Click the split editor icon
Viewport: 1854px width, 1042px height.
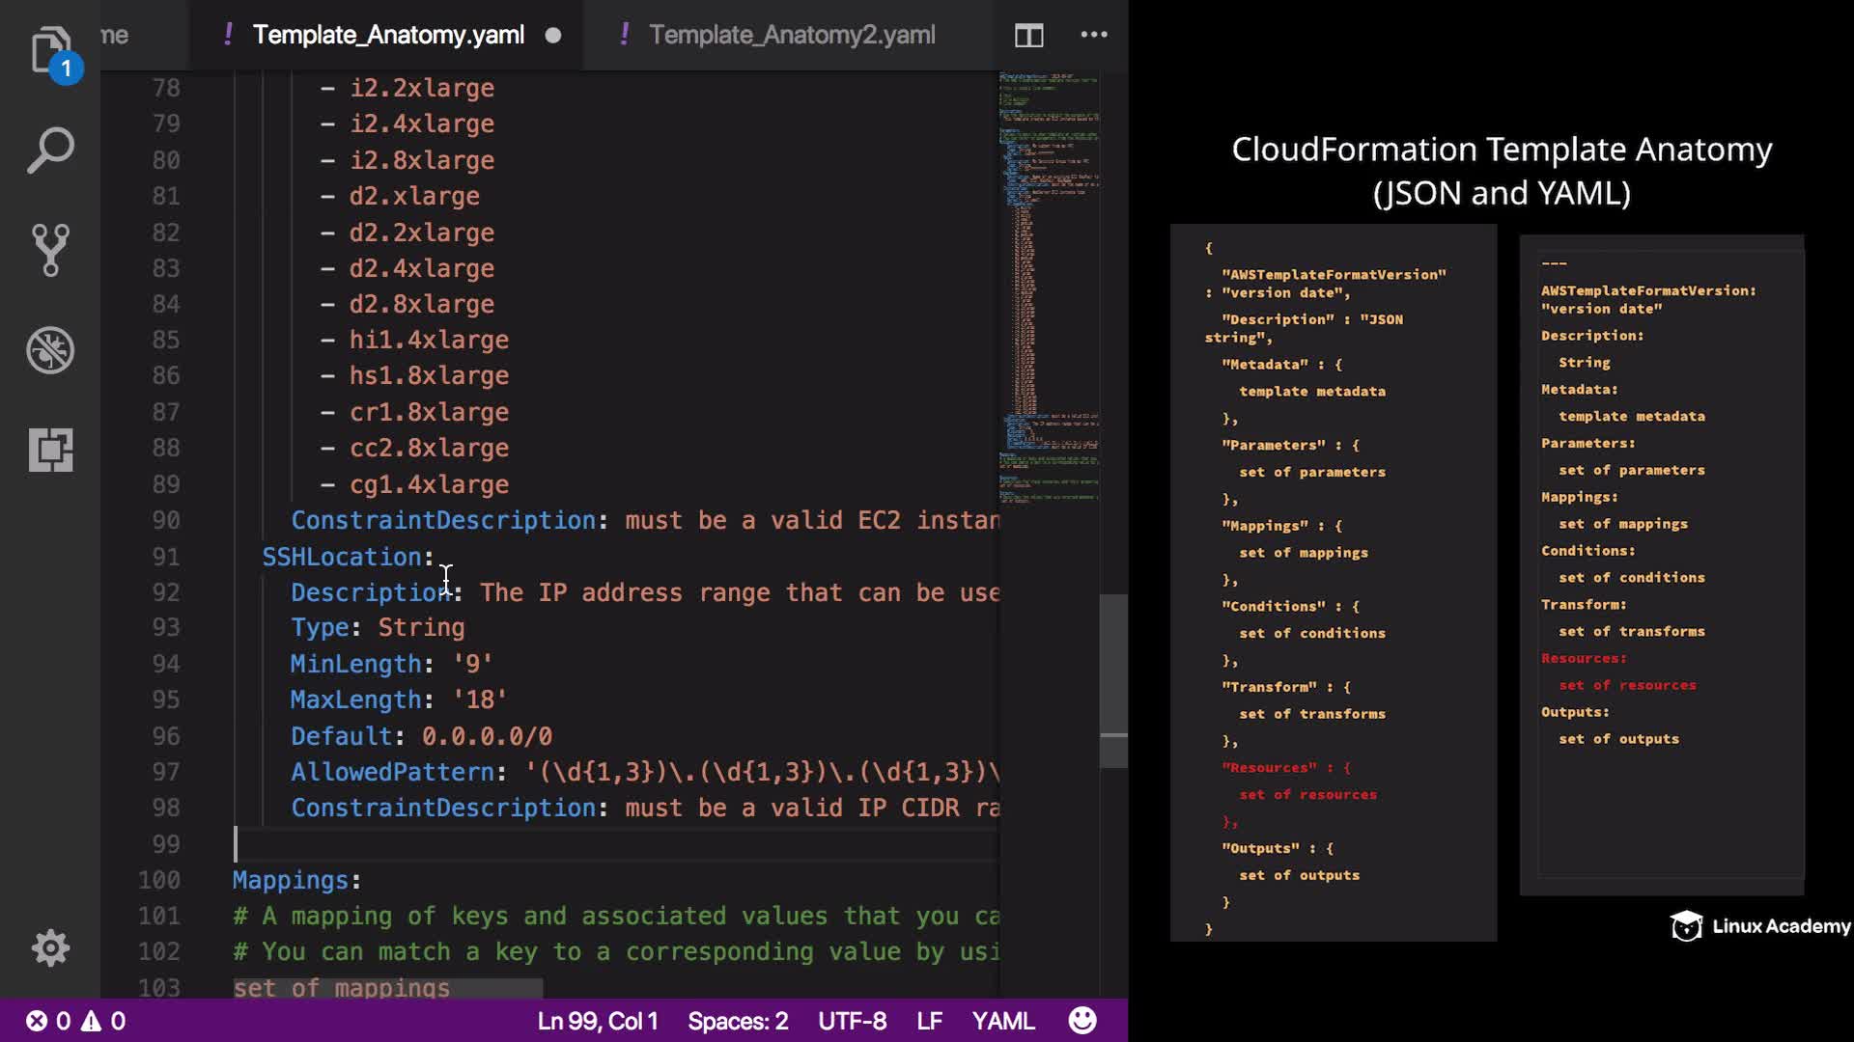(1028, 36)
